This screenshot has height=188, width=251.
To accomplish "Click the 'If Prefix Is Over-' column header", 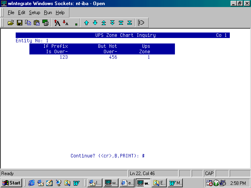I will point(56,49).
